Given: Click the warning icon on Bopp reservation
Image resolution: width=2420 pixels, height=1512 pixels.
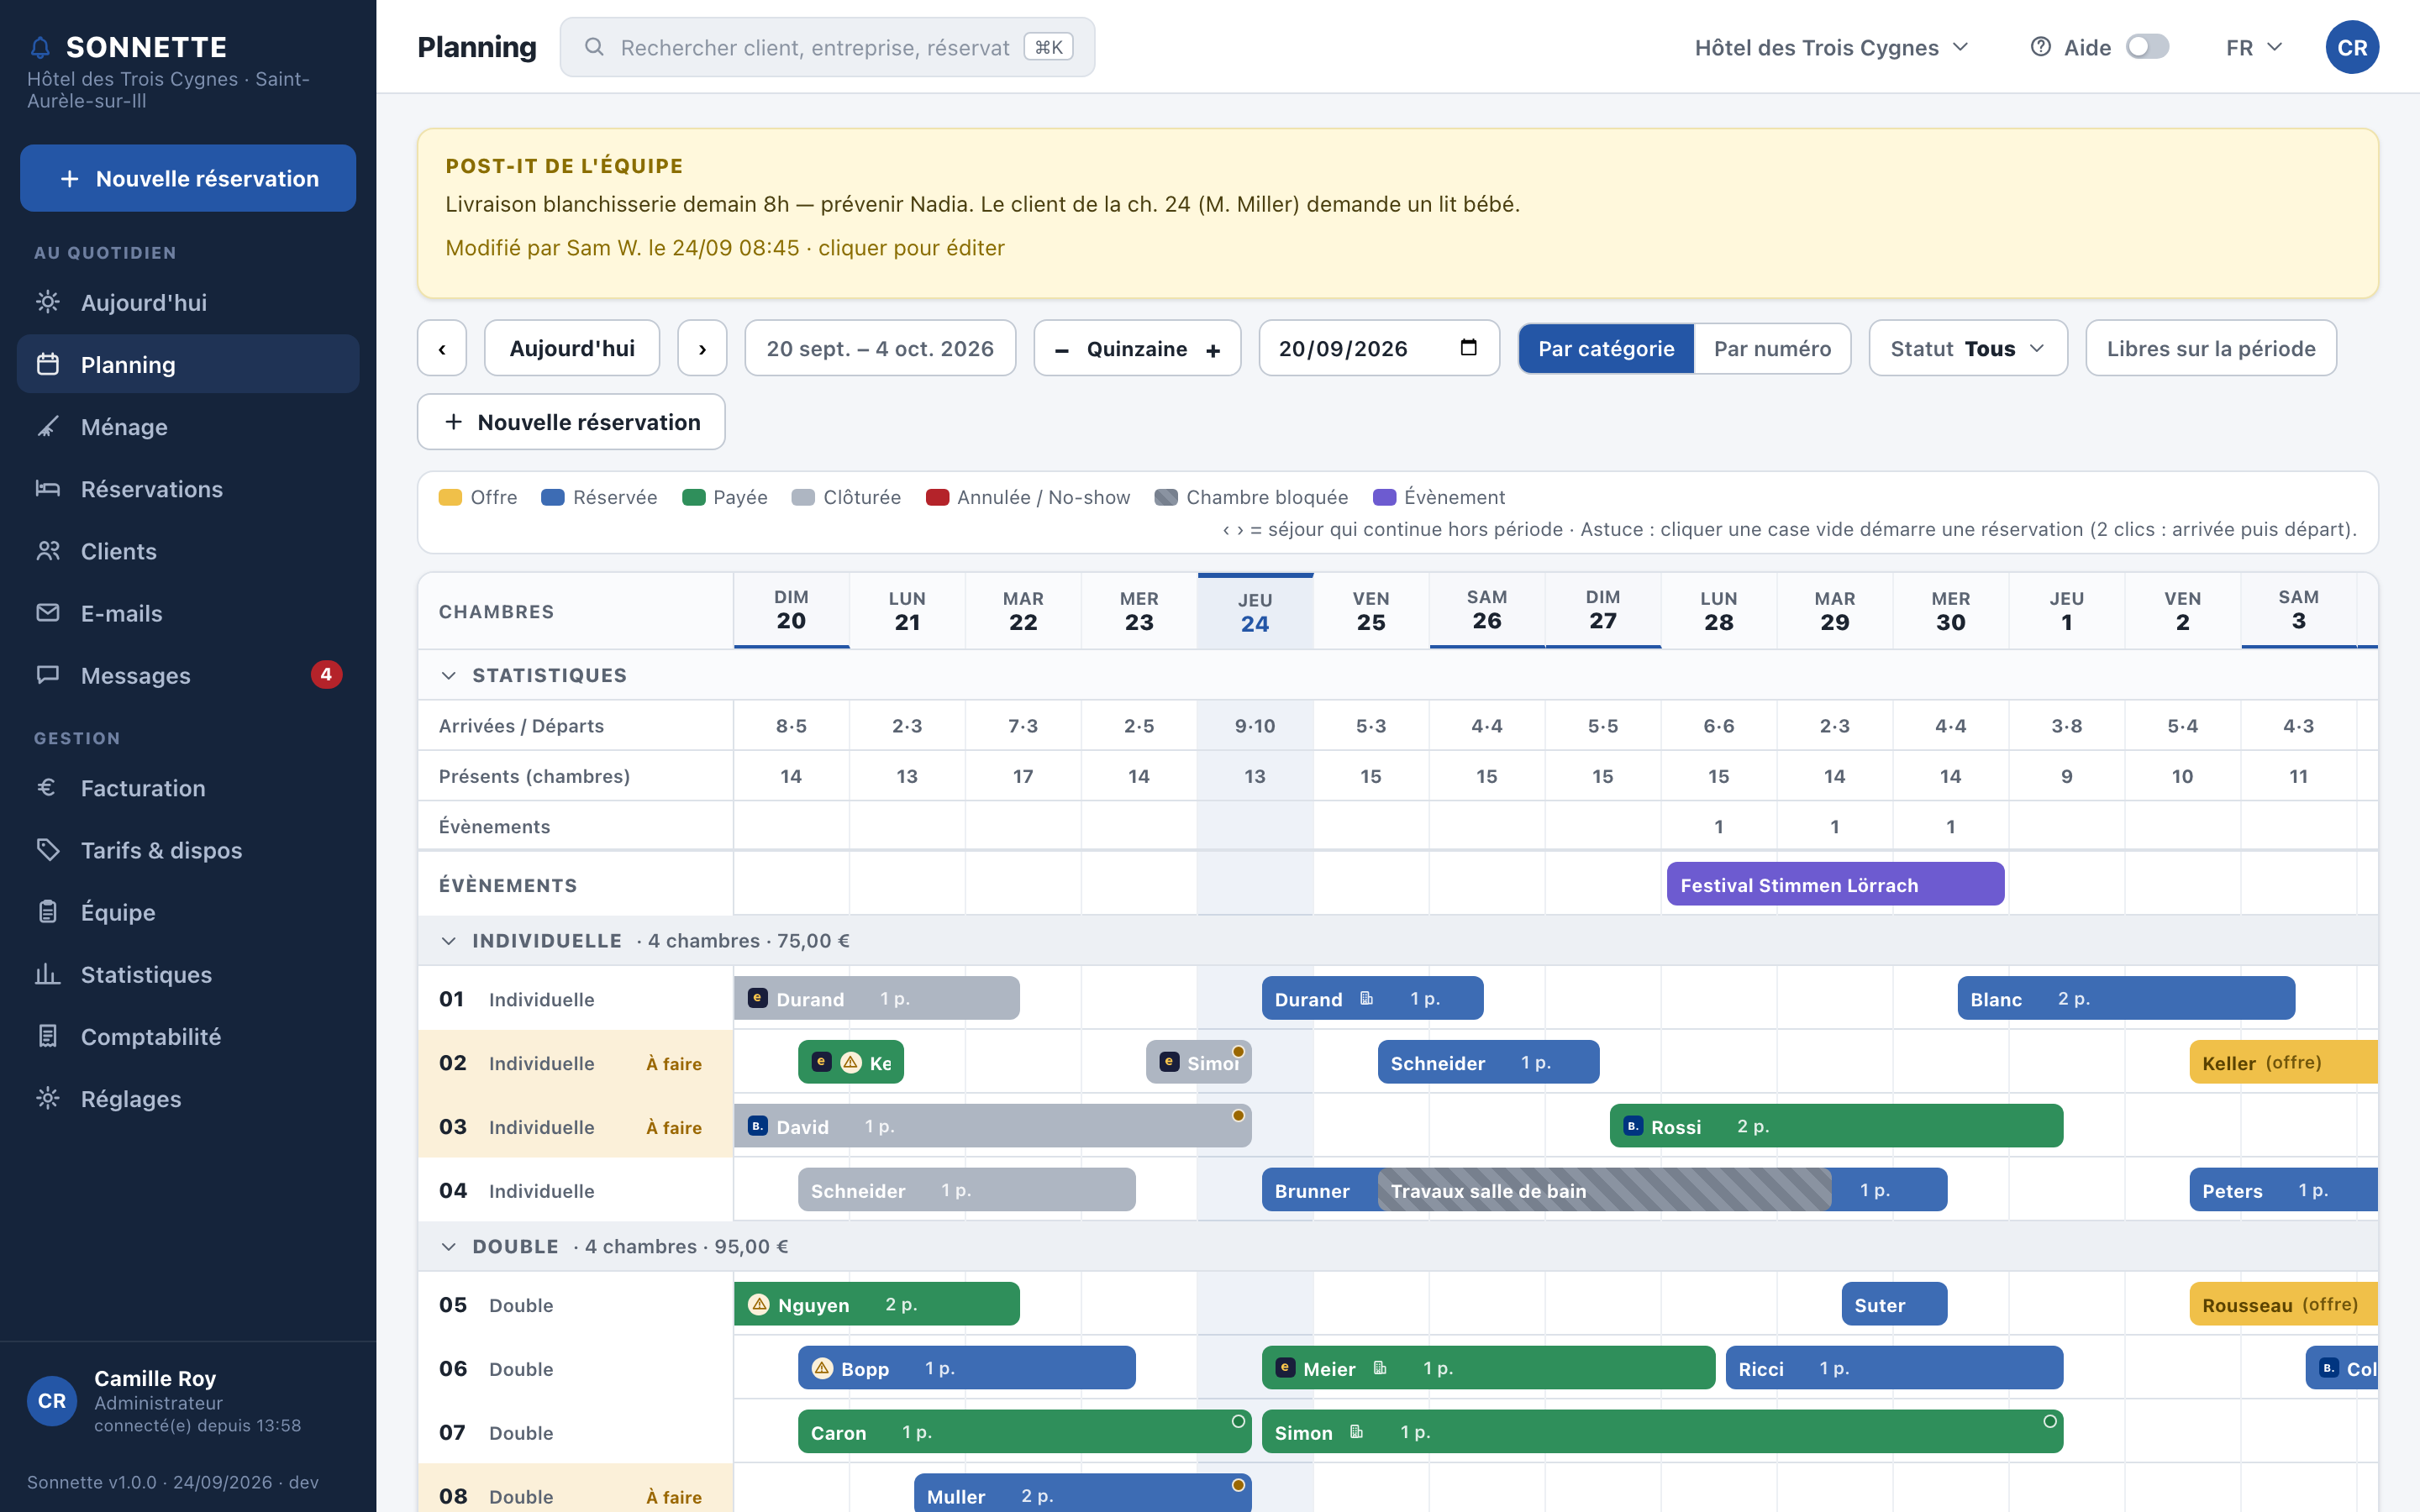Looking at the screenshot, I should [x=822, y=1368].
